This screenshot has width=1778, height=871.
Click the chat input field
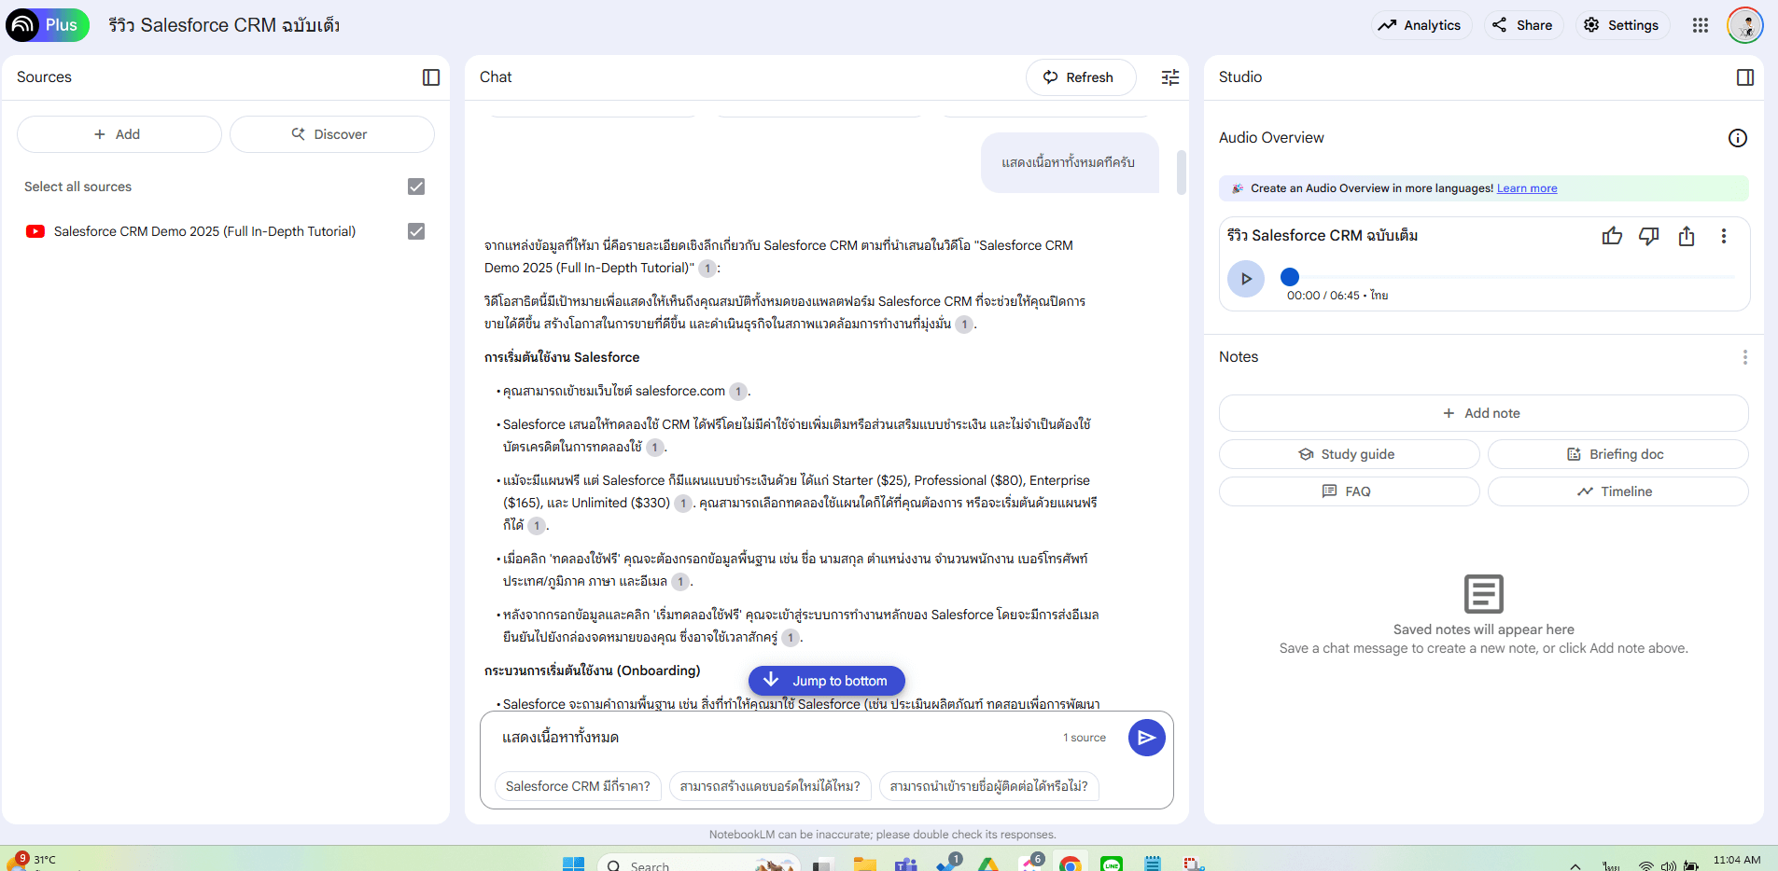775,738
